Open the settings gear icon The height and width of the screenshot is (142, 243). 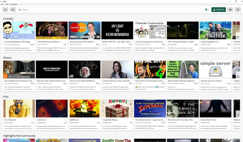click(x=238, y=10)
